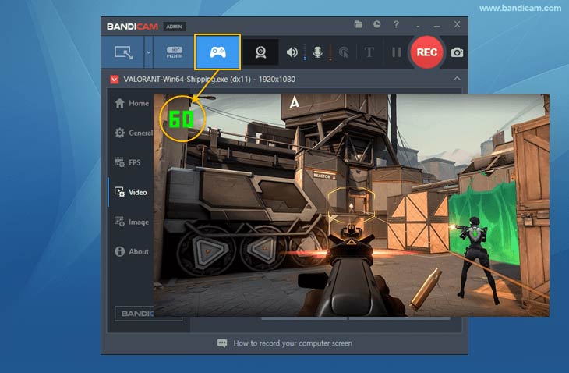The width and height of the screenshot is (569, 373).
Task: Pause recording with the pause button
Action: click(396, 52)
